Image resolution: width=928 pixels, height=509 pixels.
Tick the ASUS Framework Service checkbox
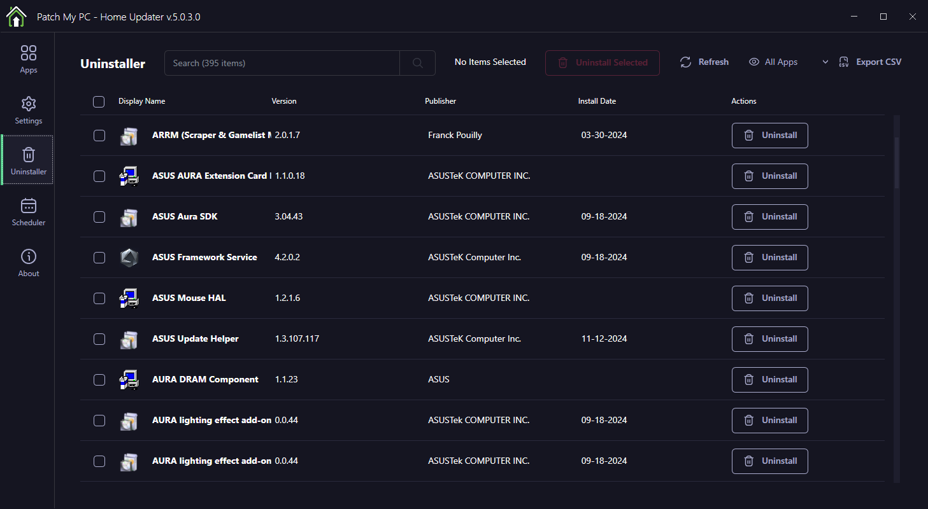[99, 258]
